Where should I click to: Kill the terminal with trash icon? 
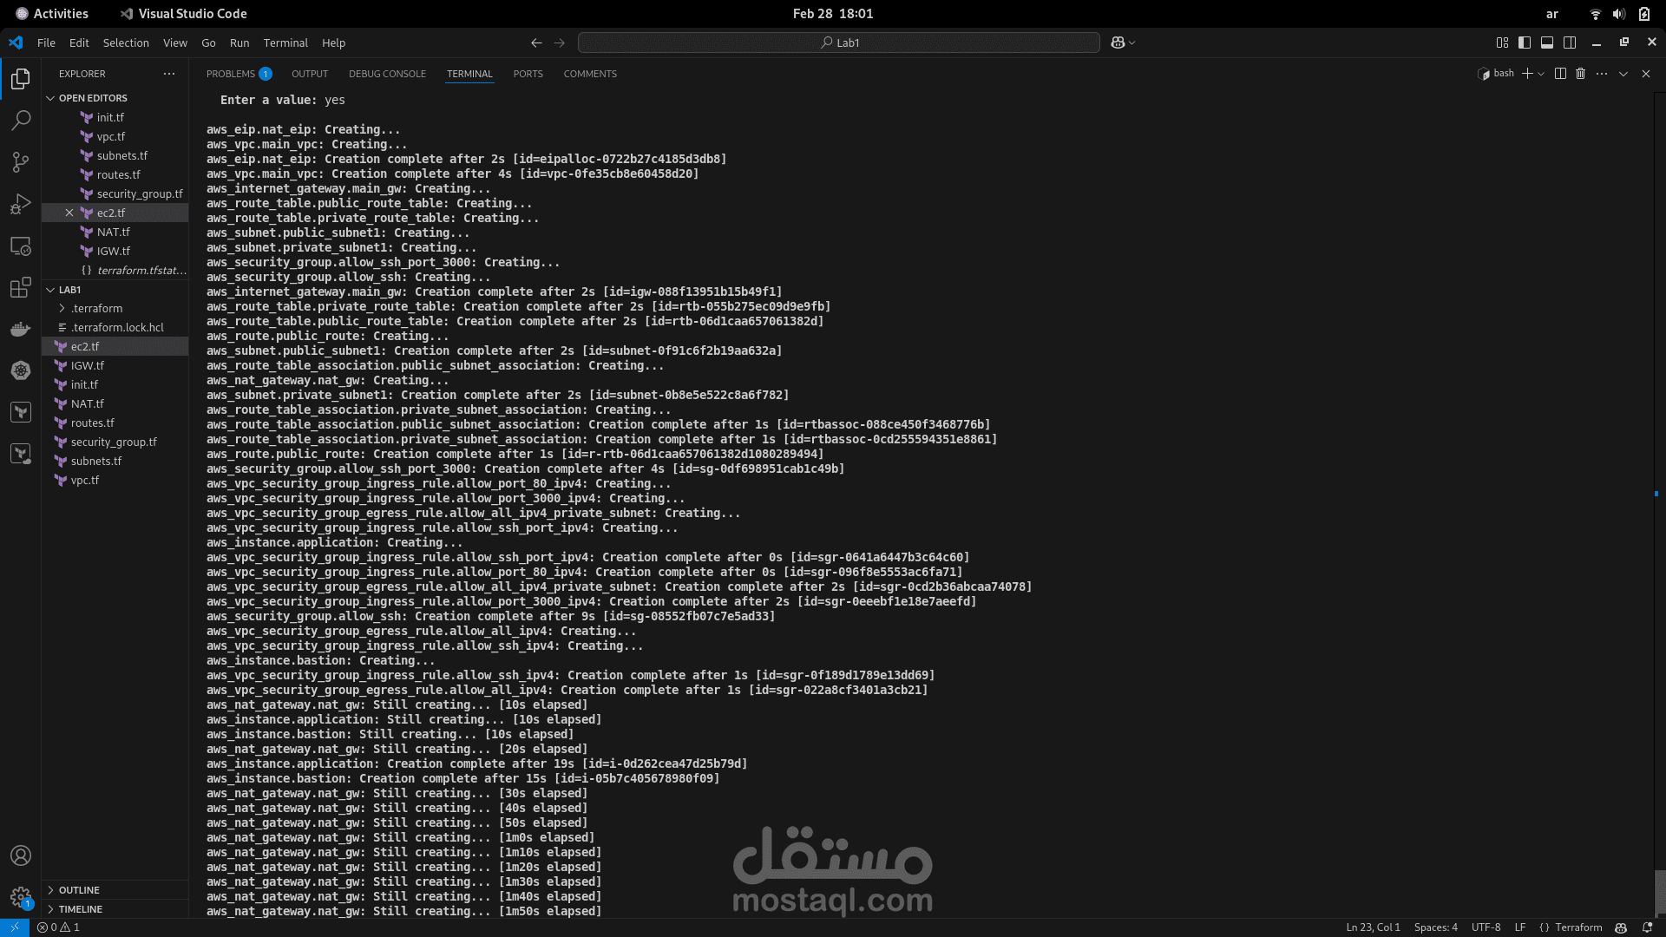[1581, 74]
